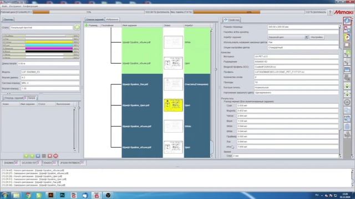Click the Имя задания column header in job list
The width and height of the screenshot is (355, 199).
pos(143,25)
